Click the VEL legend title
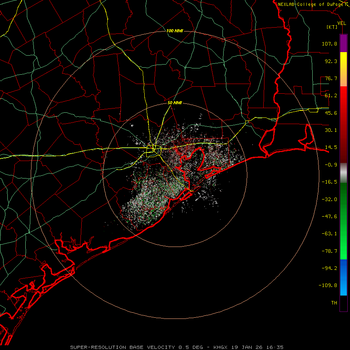Viewport: 350px width, 350px height. tap(341, 23)
